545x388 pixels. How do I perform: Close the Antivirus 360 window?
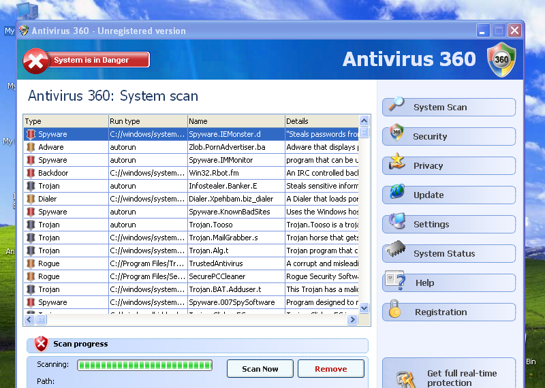pos(515,31)
